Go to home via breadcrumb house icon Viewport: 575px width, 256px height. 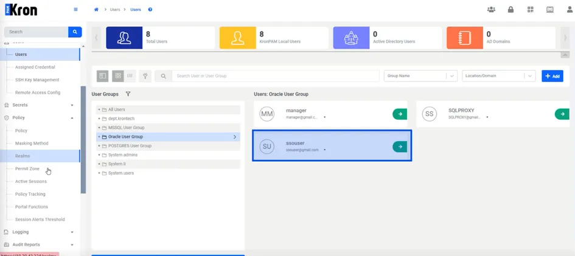(97, 10)
